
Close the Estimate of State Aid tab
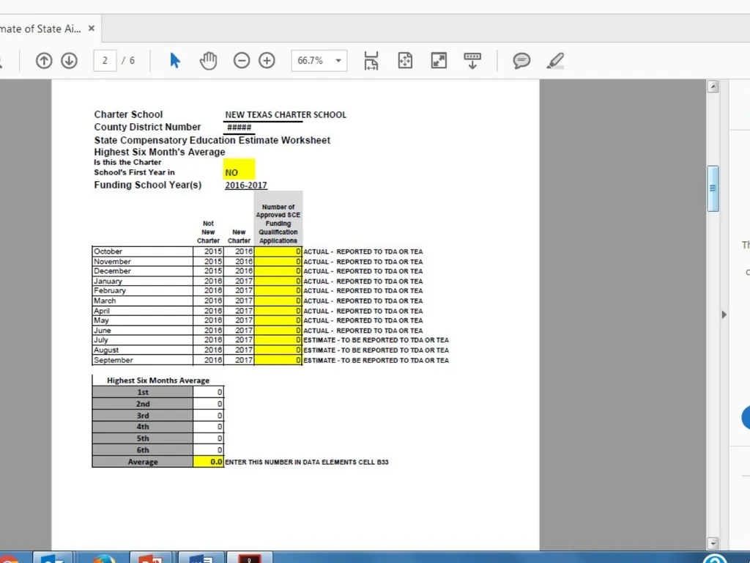pyautogui.click(x=92, y=29)
